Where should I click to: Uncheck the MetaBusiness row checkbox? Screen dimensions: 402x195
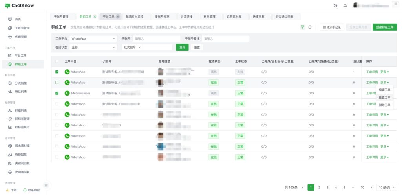(x=57, y=93)
